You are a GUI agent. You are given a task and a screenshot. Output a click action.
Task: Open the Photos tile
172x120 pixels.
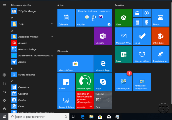(160, 18)
